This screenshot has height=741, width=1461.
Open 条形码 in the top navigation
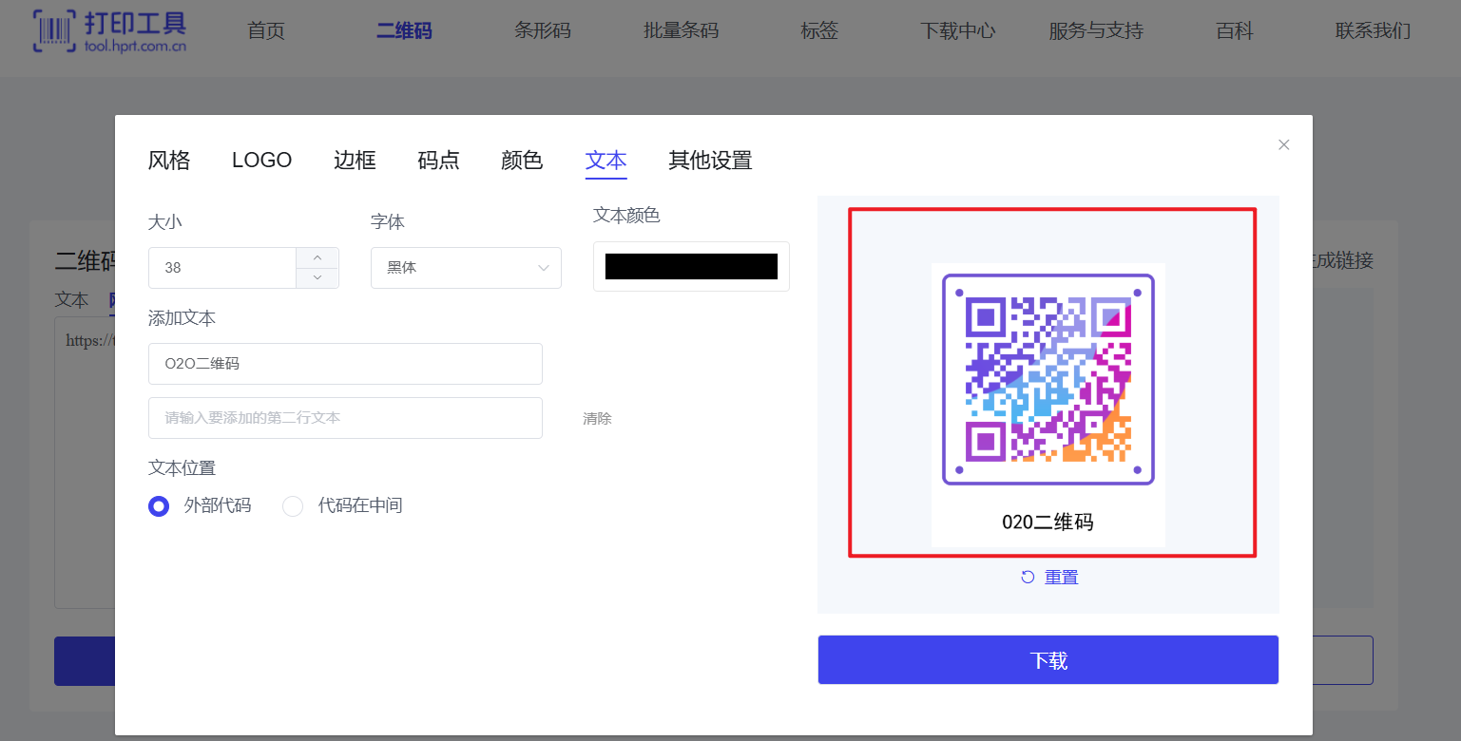(x=543, y=30)
